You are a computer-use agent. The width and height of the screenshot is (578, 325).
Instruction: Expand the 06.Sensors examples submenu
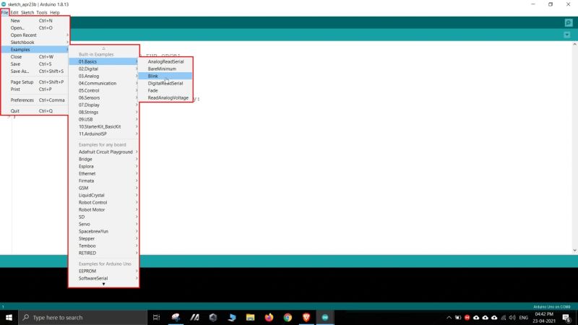[x=103, y=97]
